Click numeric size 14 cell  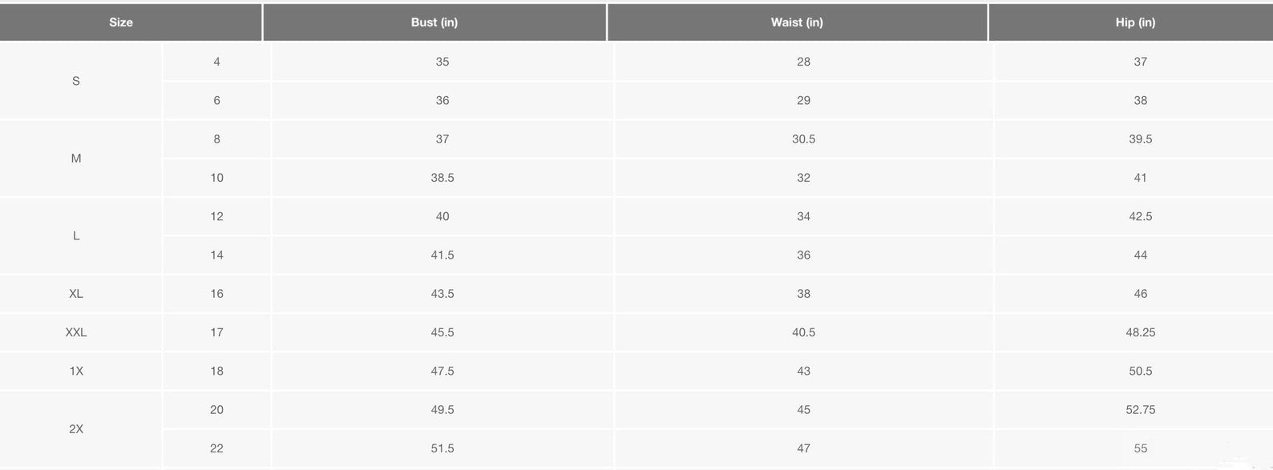coord(216,255)
